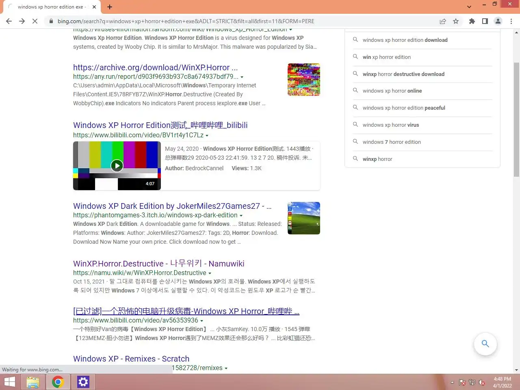Click the muted volume tray icon
Screen dimensions: 520x390
coord(482,382)
